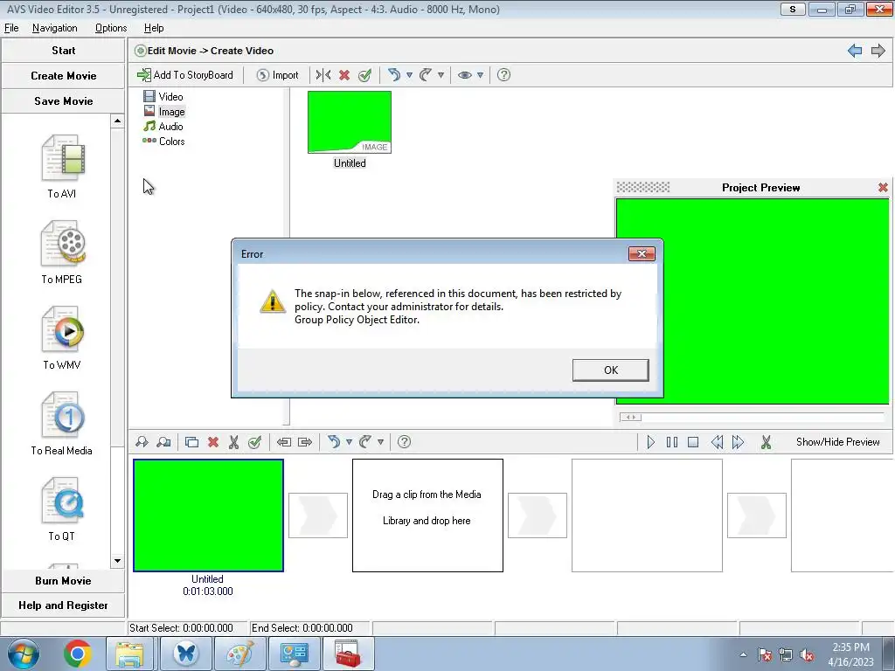The image size is (895, 671).
Task: Stop the project preview
Action: point(693,441)
